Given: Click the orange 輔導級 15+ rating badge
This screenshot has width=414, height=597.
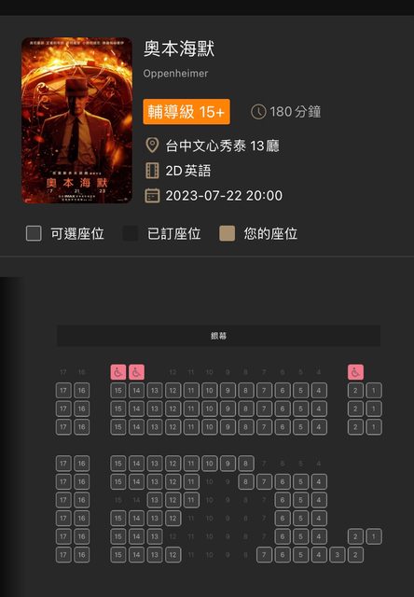Looking at the screenshot, I should pyautogui.click(x=186, y=112).
